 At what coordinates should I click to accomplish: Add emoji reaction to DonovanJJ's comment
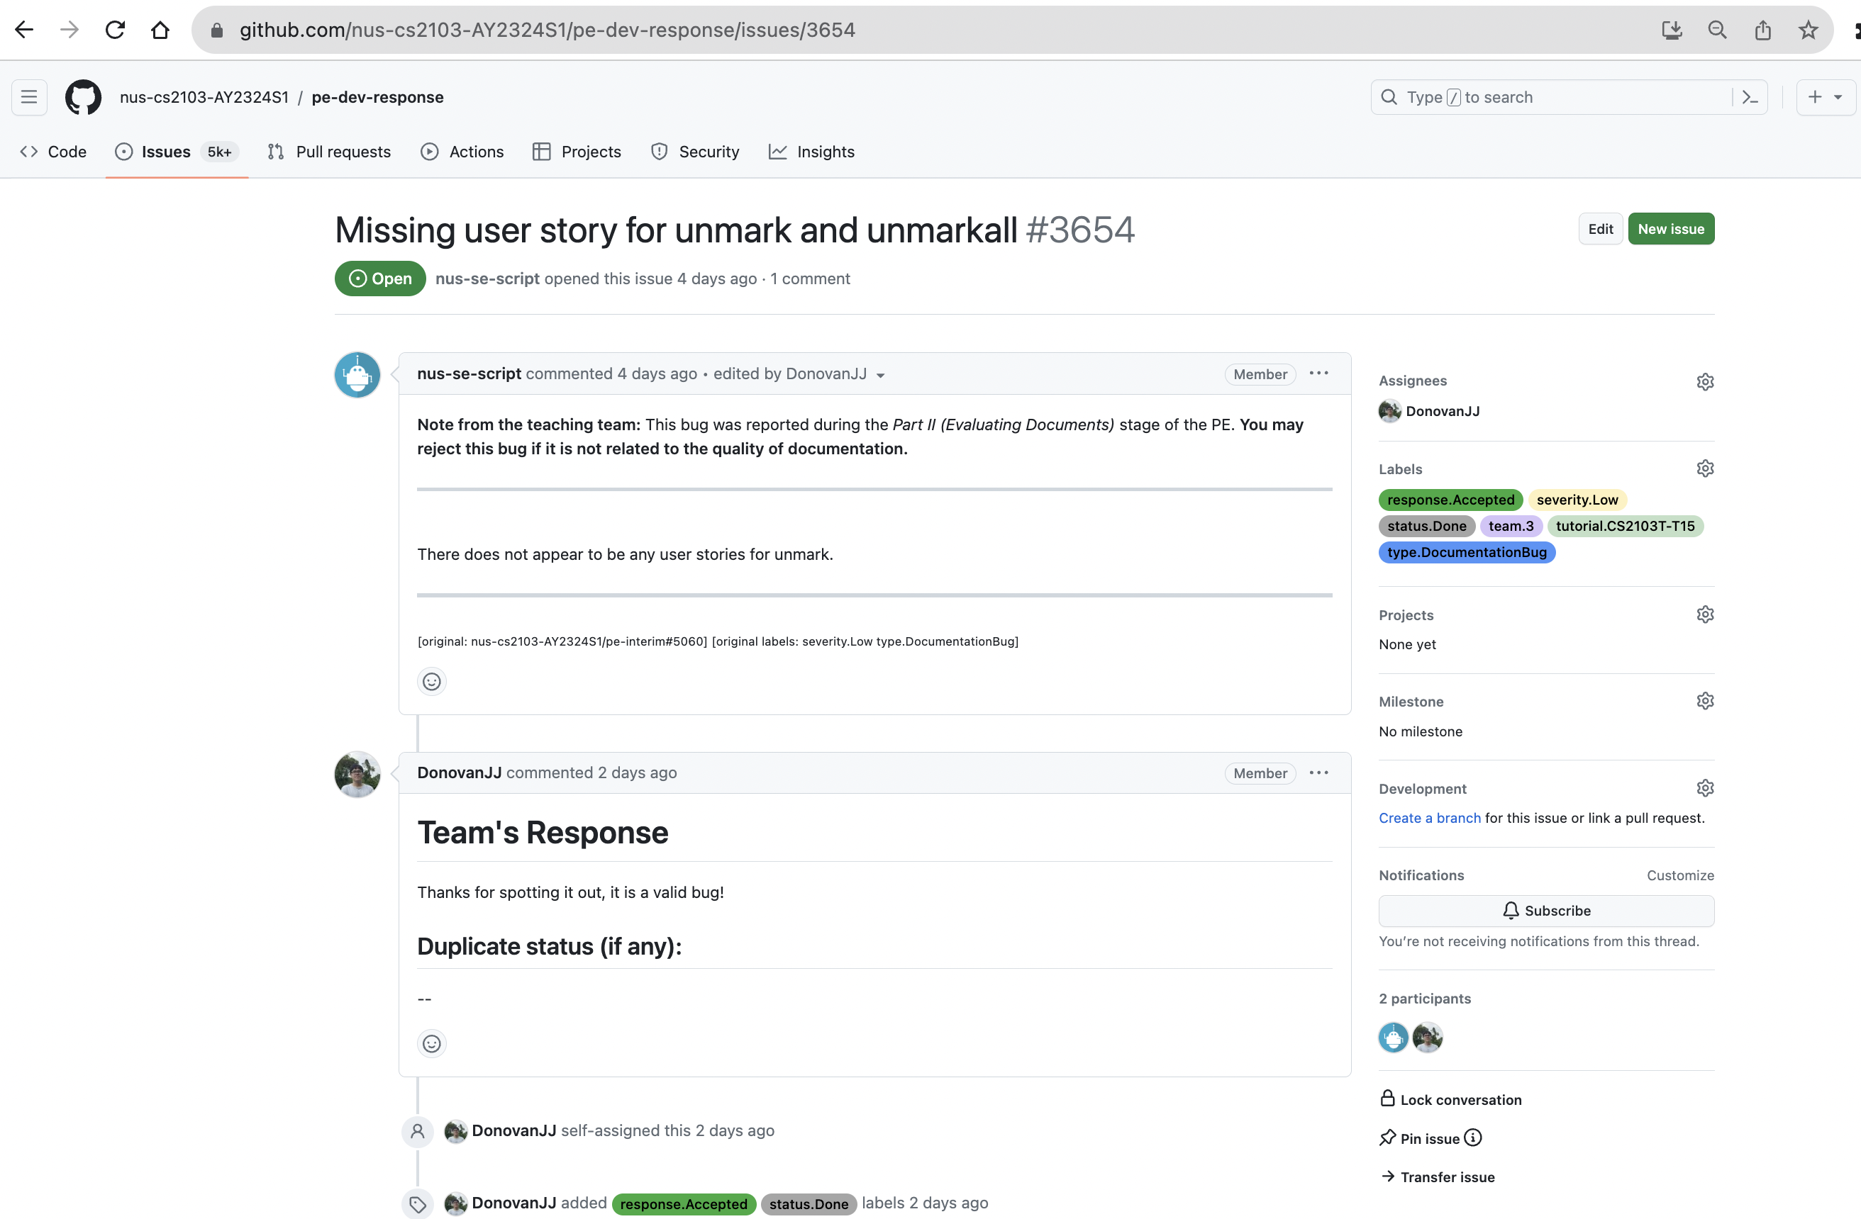pos(432,1043)
